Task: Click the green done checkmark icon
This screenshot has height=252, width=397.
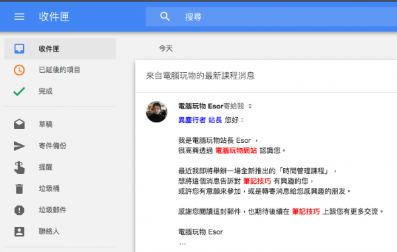Action: 19,91
